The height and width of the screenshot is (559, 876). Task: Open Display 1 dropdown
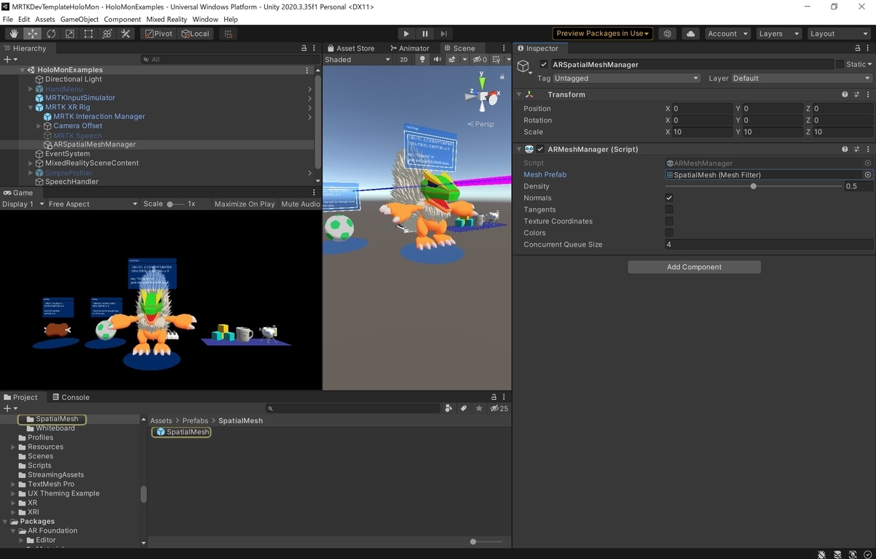point(23,204)
